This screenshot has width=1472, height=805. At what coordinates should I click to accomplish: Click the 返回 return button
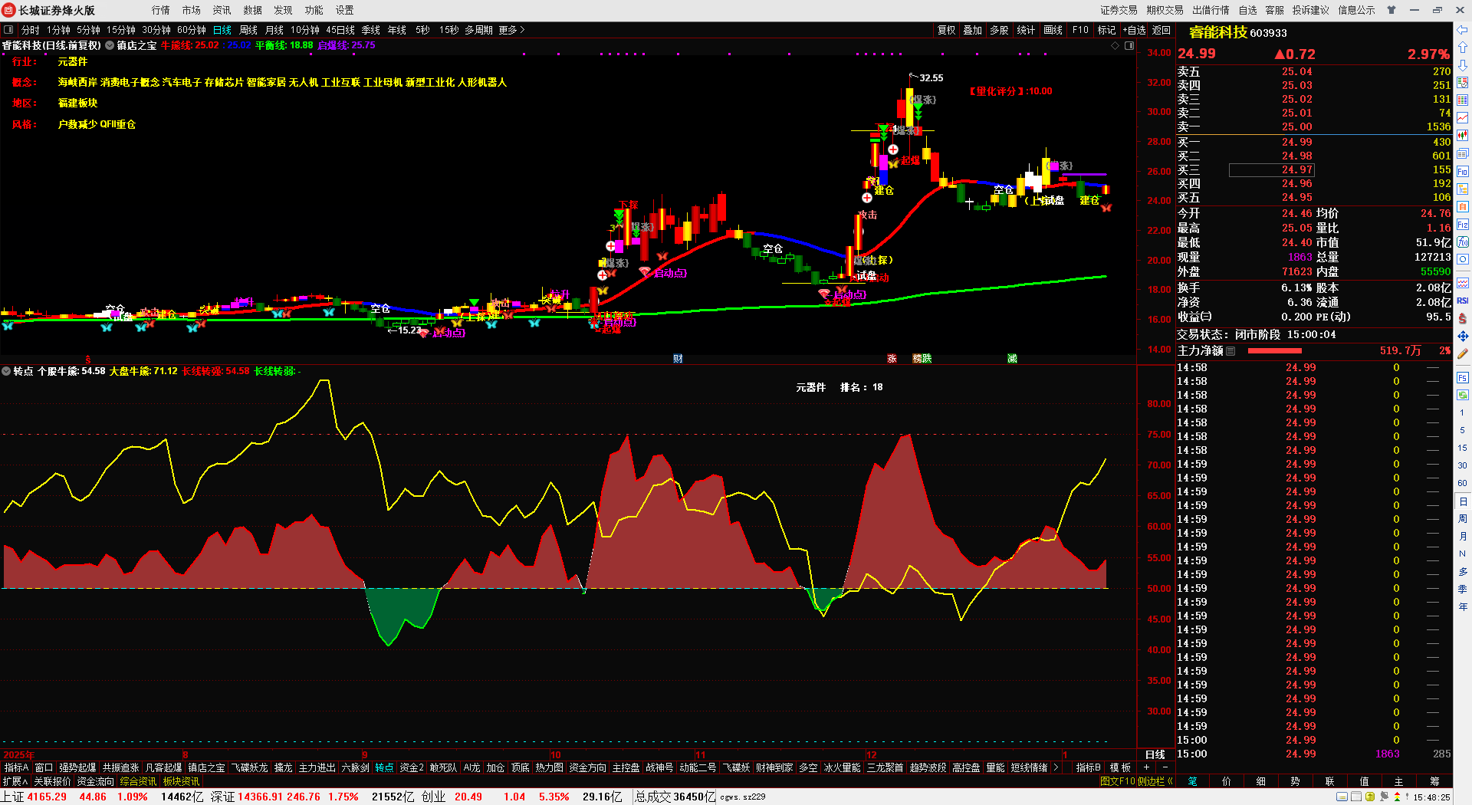pyautogui.click(x=1161, y=30)
